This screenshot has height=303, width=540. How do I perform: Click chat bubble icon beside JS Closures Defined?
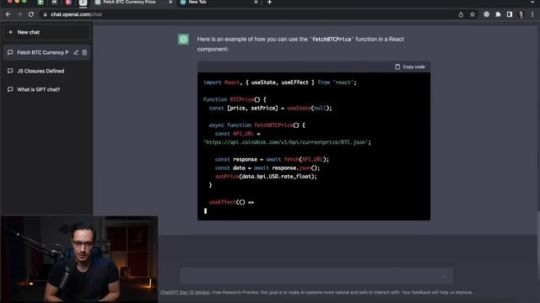(10, 71)
